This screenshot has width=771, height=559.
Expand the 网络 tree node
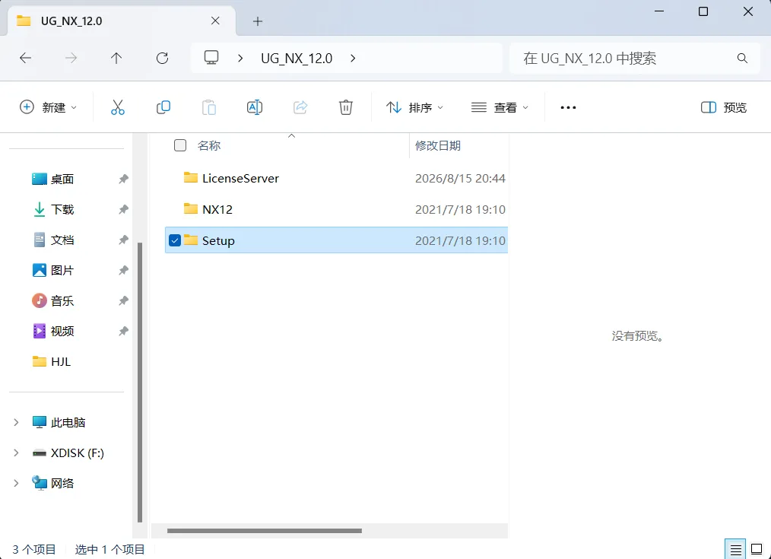[x=16, y=483]
